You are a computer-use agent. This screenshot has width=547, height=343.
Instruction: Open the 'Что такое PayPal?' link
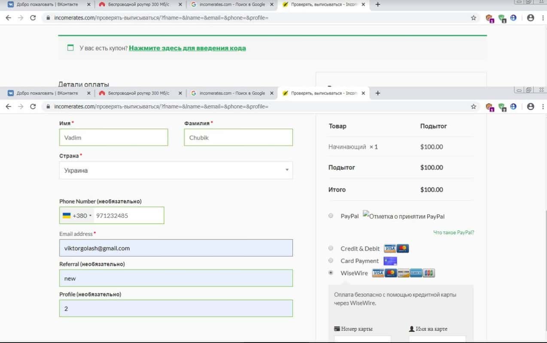pos(453,232)
